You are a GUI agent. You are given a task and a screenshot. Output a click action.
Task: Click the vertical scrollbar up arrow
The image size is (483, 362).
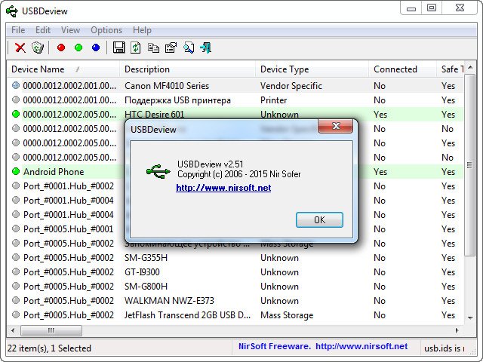click(x=470, y=67)
